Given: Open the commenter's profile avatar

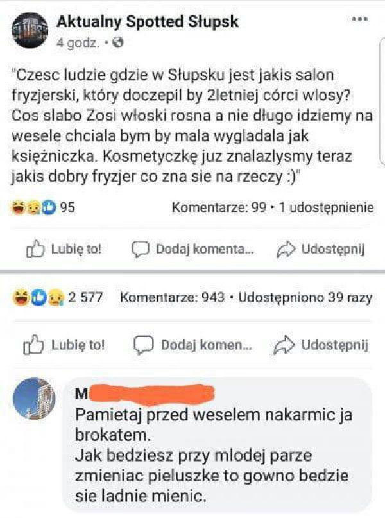Looking at the screenshot, I should pos(34,399).
